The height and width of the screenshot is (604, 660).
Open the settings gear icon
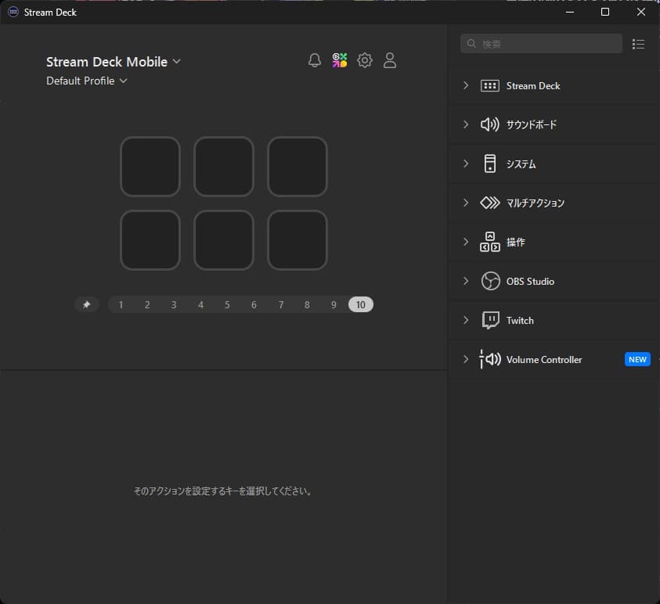click(365, 60)
